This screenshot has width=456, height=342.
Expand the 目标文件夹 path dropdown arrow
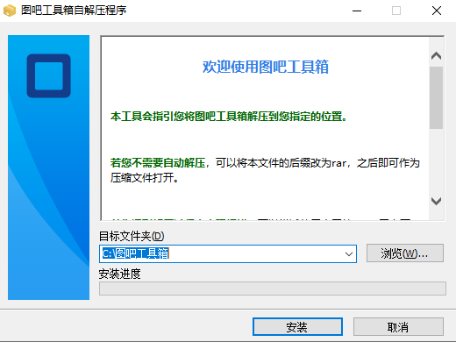[349, 253]
